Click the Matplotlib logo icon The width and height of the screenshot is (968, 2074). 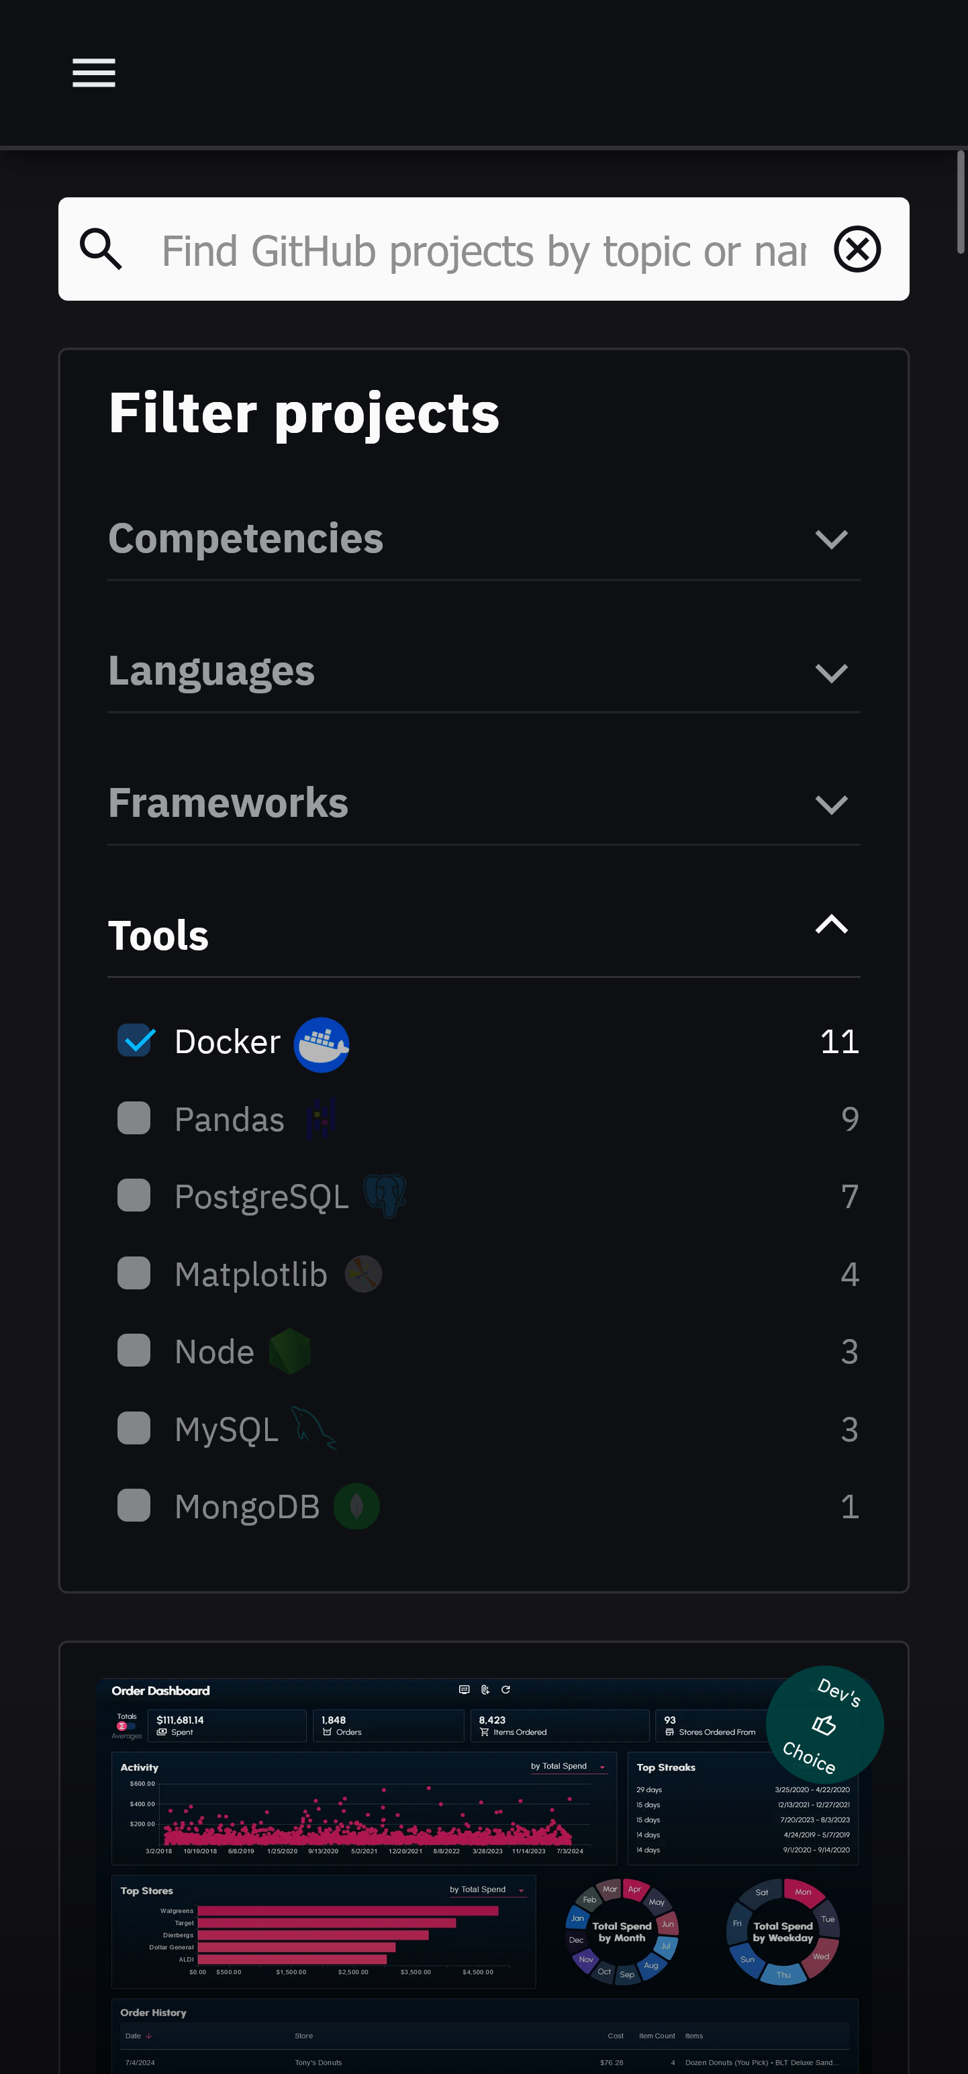click(x=363, y=1274)
